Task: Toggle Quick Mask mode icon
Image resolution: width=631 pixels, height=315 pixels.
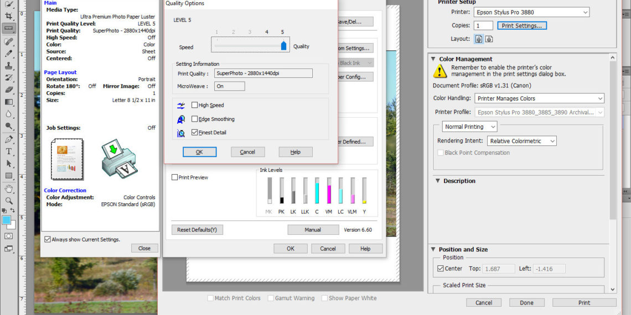Action: tap(8, 237)
